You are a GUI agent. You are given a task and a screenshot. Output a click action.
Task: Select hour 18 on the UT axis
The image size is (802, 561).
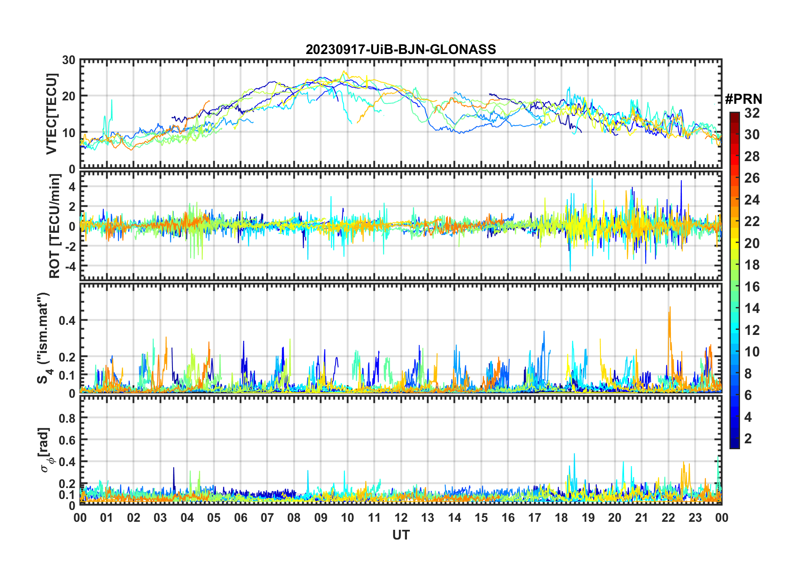(561, 518)
